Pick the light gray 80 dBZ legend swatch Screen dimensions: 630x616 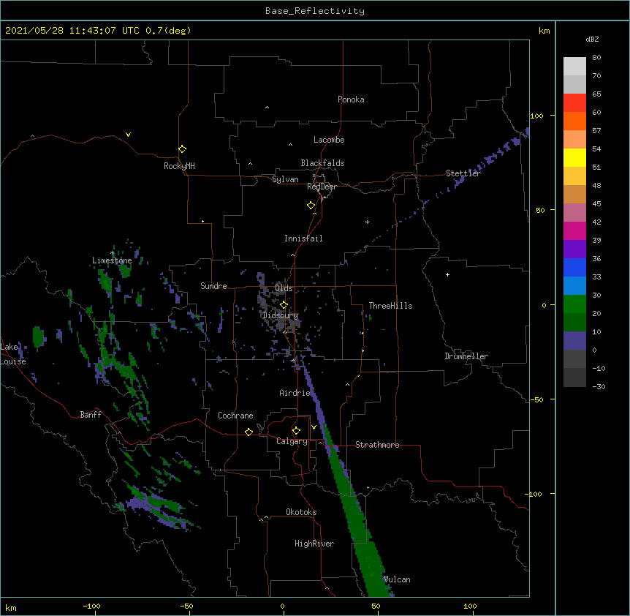click(x=574, y=67)
